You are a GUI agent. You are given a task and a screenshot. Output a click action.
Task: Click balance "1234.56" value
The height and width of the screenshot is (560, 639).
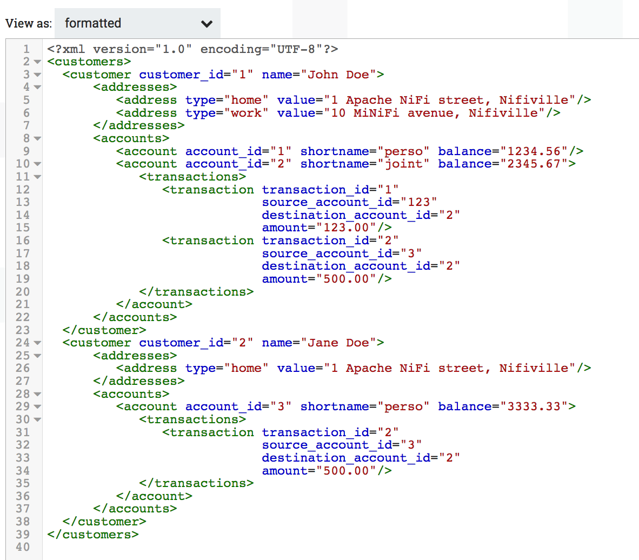tap(534, 151)
